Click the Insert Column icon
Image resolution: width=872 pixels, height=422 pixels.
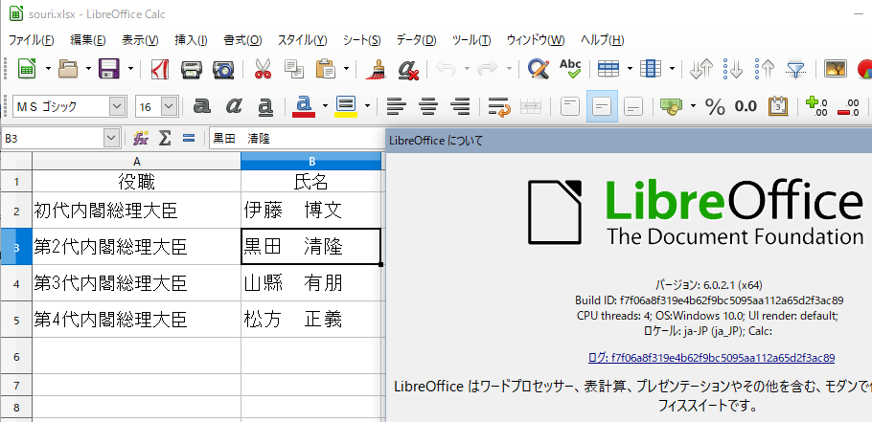coord(650,69)
